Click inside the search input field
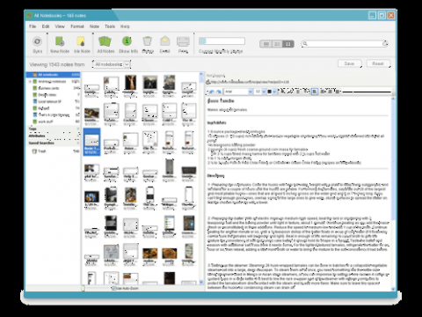Screen dimensions: 422x317 tap(345, 44)
